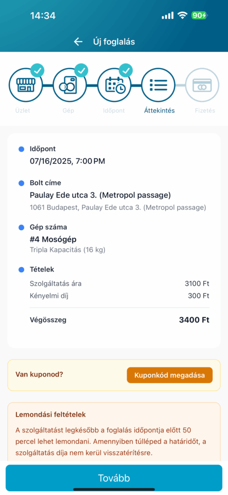This screenshot has height=495, width=228.
Task: Tap the checkmark badge on Időpont step
Action: 126,71
